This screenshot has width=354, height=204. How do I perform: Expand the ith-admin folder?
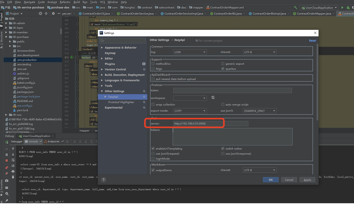[x=6, y=23]
